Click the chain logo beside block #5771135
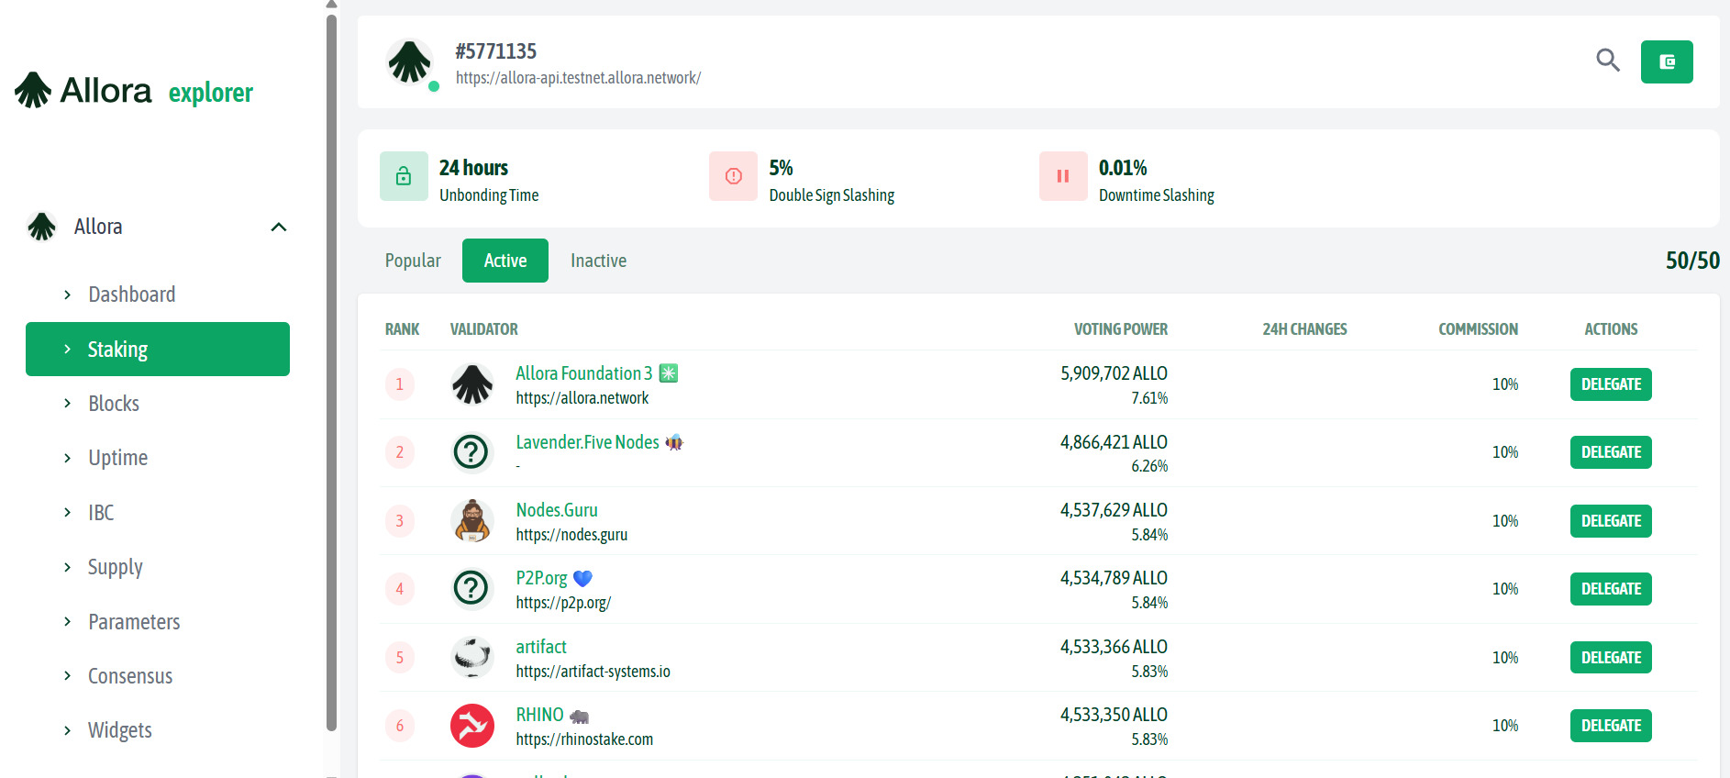The height and width of the screenshot is (778, 1730). [409, 62]
